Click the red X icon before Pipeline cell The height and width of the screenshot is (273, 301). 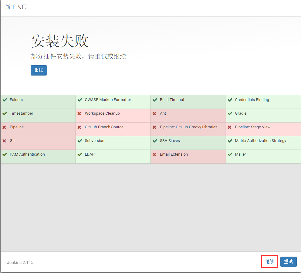[x=4, y=127]
